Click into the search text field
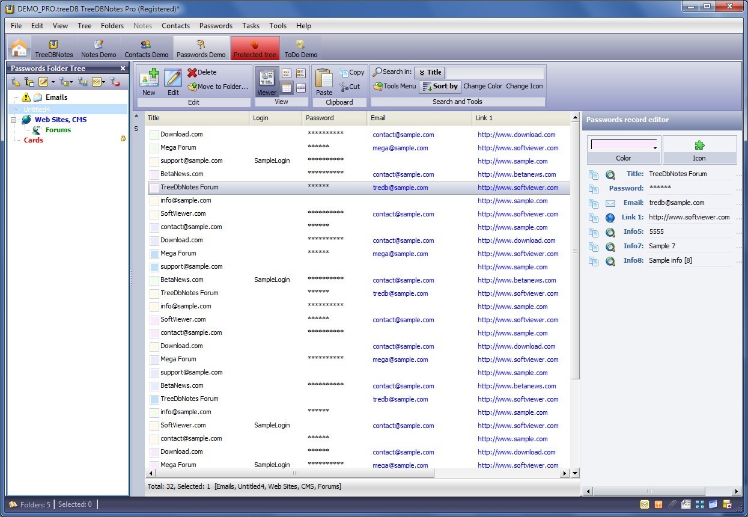 pos(494,73)
